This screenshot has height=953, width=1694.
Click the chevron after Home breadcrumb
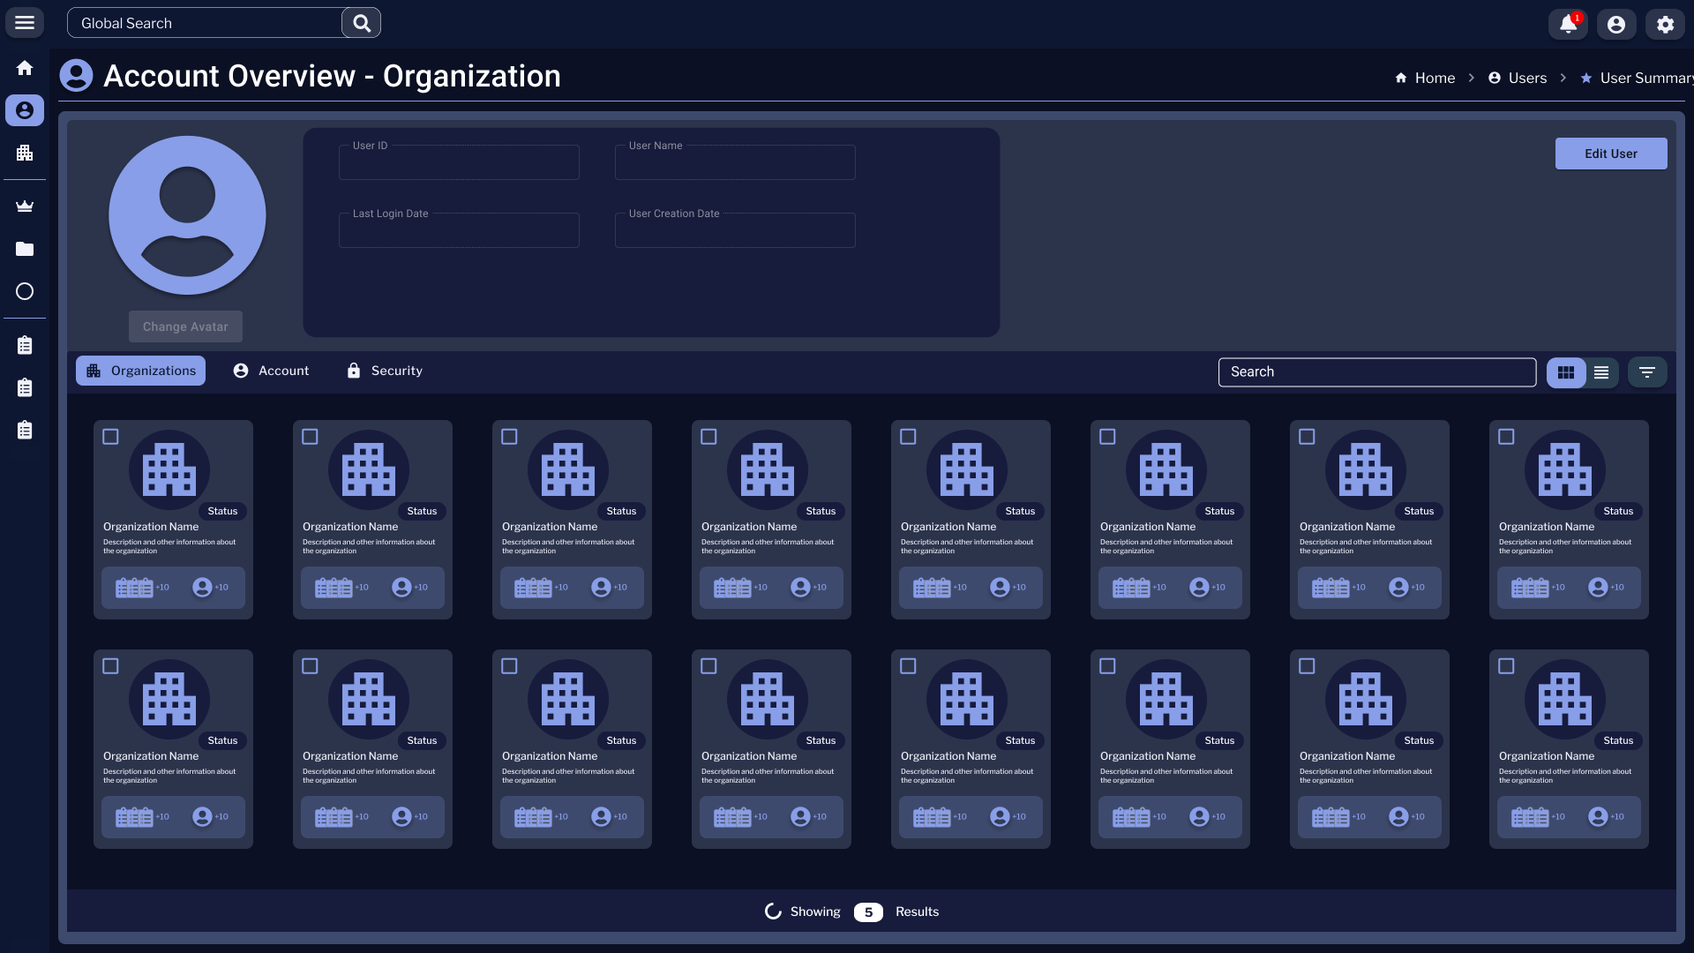pos(1471,78)
